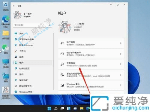Click the email envelope icon
This screenshot has width=150, height=112.
click(62, 54)
